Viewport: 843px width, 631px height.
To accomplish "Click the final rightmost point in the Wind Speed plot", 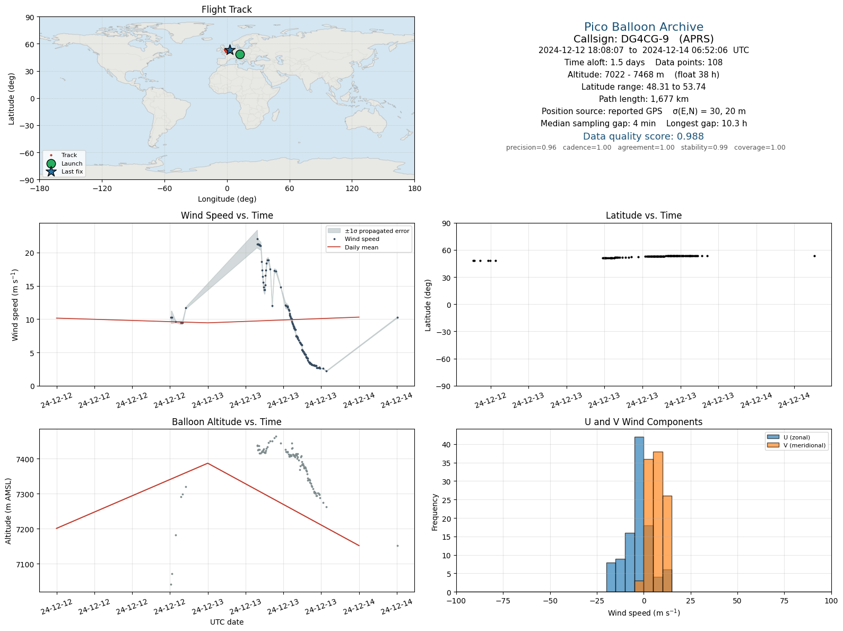I will pyautogui.click(x=397, y=317).
